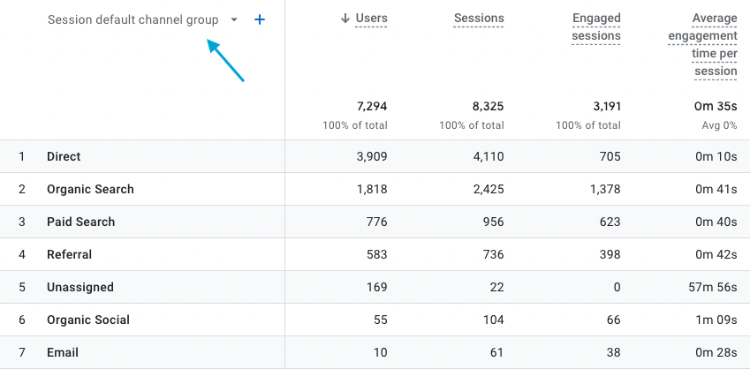
Task: Sort by the Engaged sessions column header
Action: [x=596, y=26]
